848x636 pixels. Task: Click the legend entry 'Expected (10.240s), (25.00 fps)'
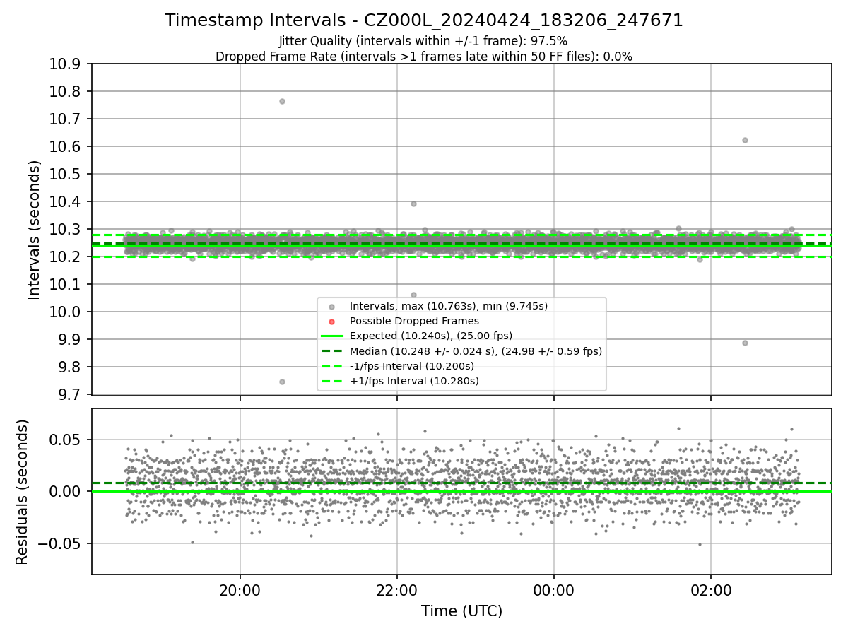431,336
